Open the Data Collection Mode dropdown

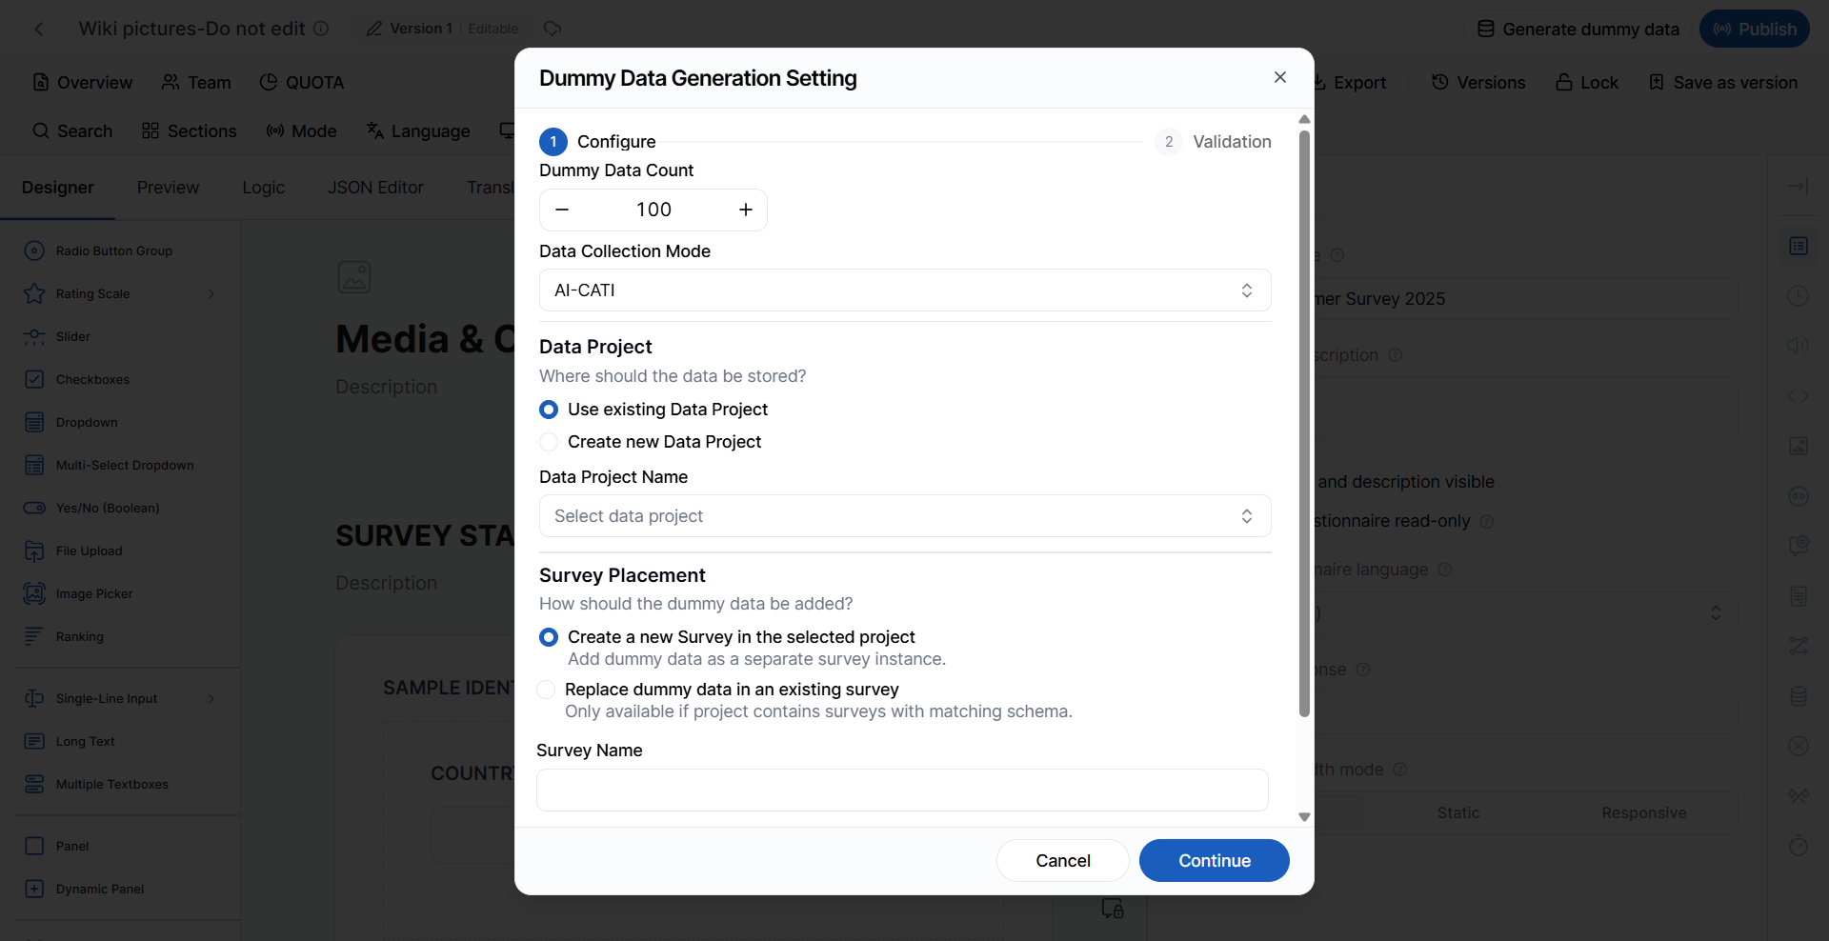[x=905, y=290]
